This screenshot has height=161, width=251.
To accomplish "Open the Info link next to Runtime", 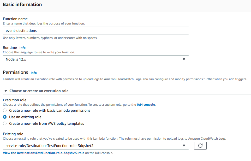I will click(x=22, y=48).
